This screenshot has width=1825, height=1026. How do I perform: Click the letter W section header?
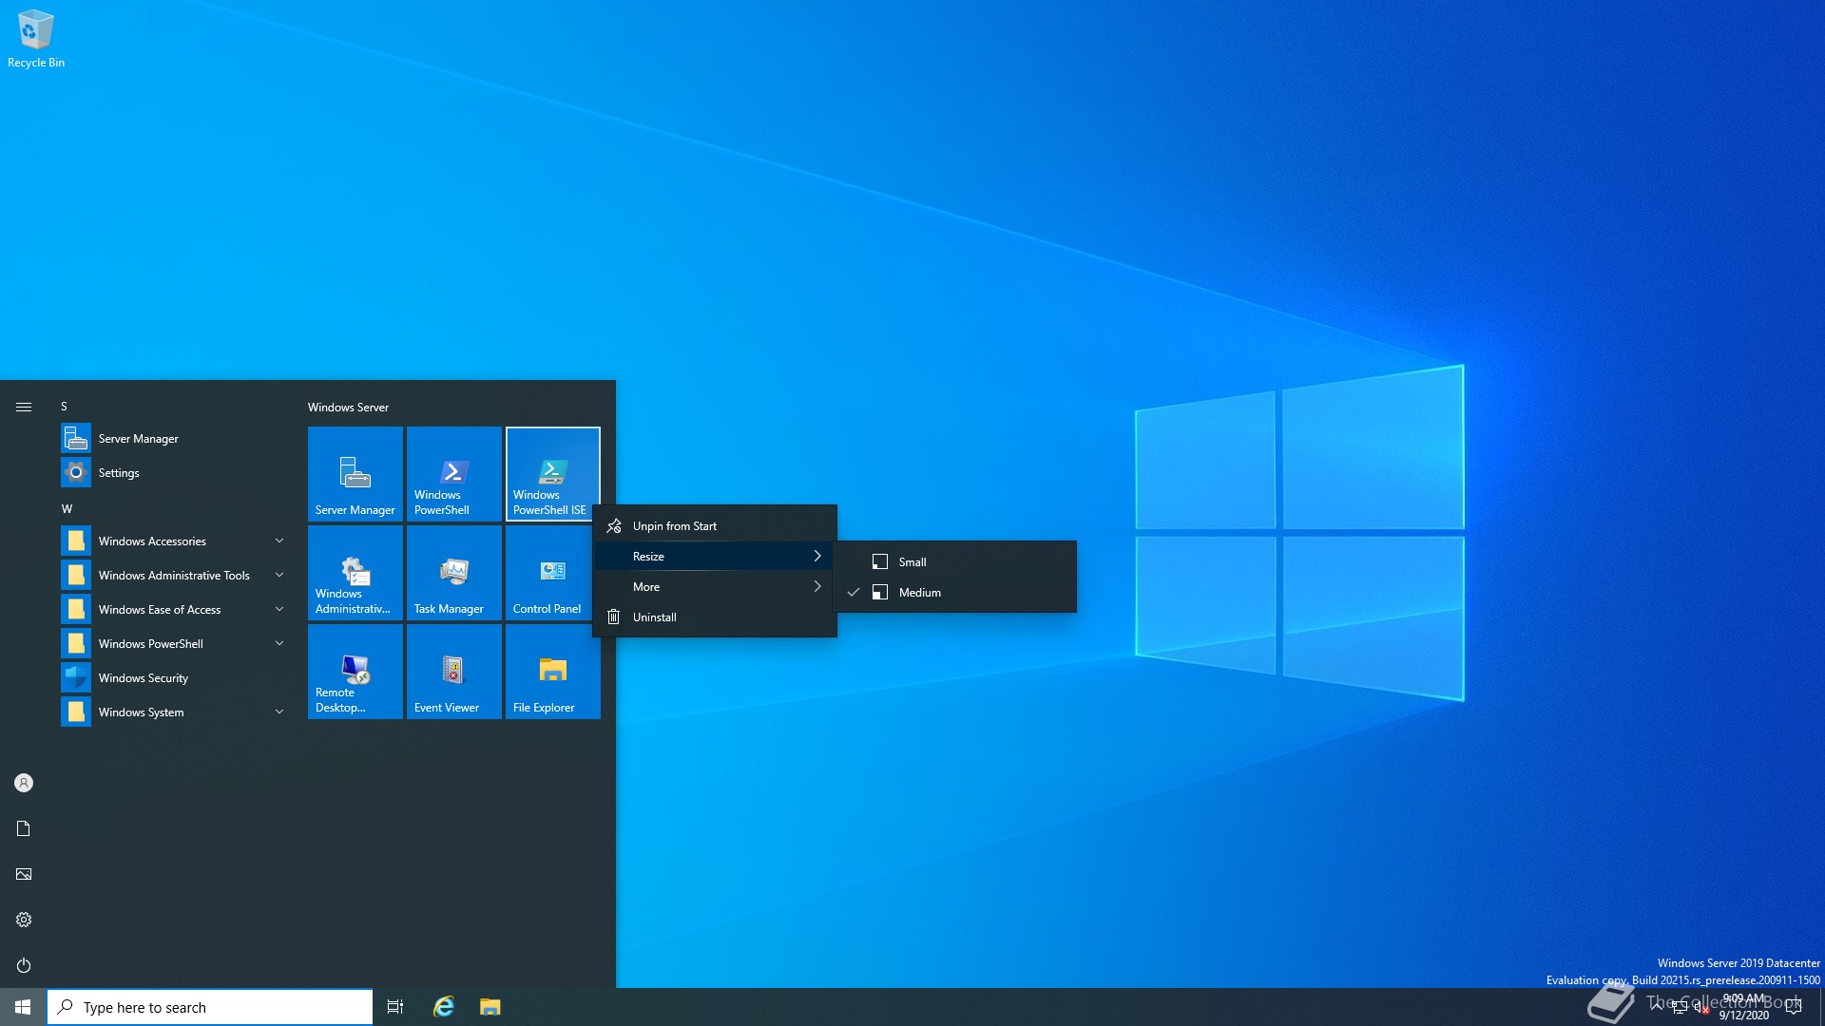(x=67, y=508)
